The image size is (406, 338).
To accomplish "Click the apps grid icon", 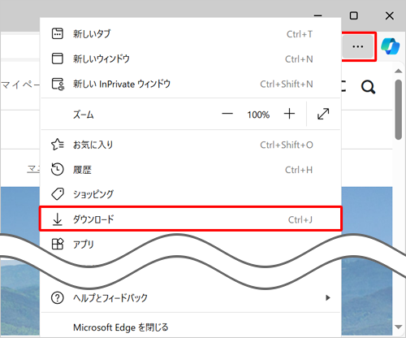I will 58,244.
